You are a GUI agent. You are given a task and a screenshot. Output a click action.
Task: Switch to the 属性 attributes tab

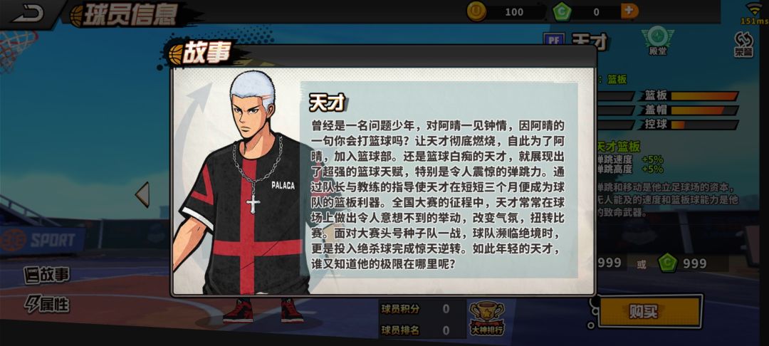pyautogui.click(x=47, y=304)
